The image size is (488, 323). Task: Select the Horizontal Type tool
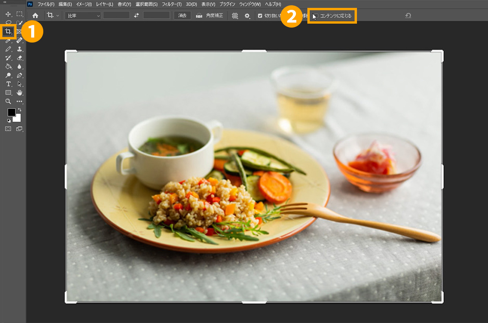coord(8,84)
